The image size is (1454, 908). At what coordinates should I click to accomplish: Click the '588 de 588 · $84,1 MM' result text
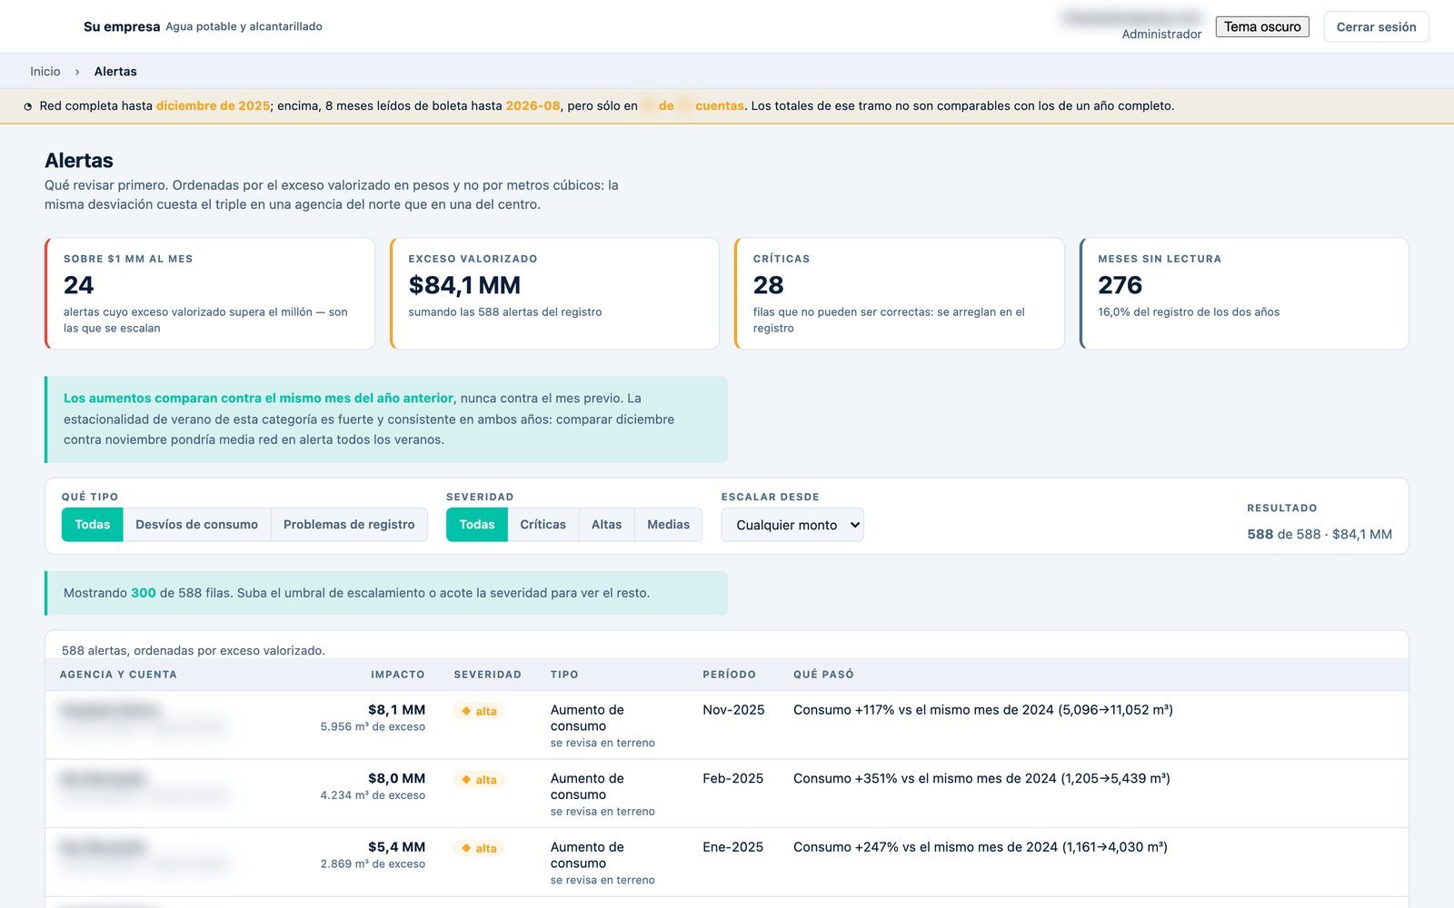click(x=1320, y=534)
